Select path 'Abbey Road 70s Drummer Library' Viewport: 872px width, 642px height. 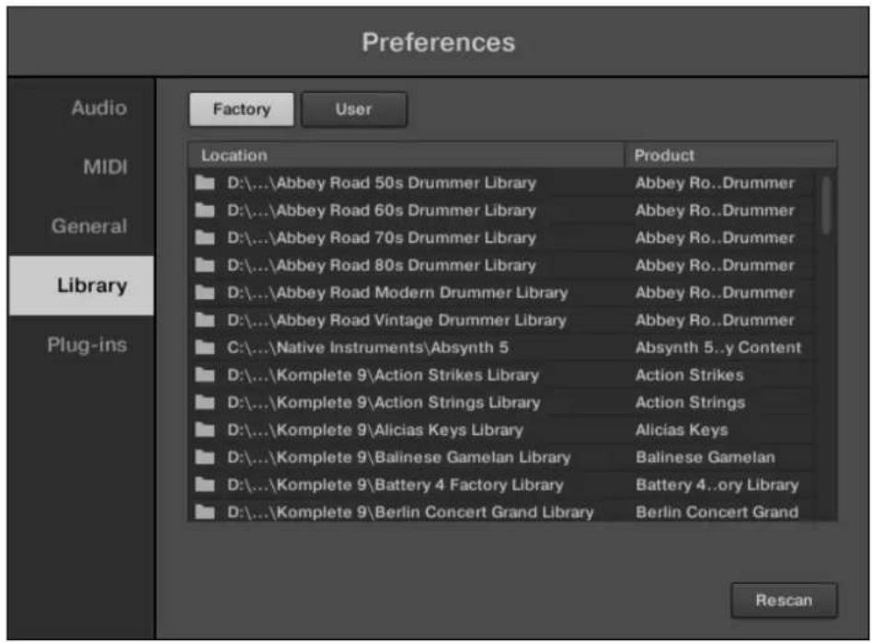[x=382, y=237]
